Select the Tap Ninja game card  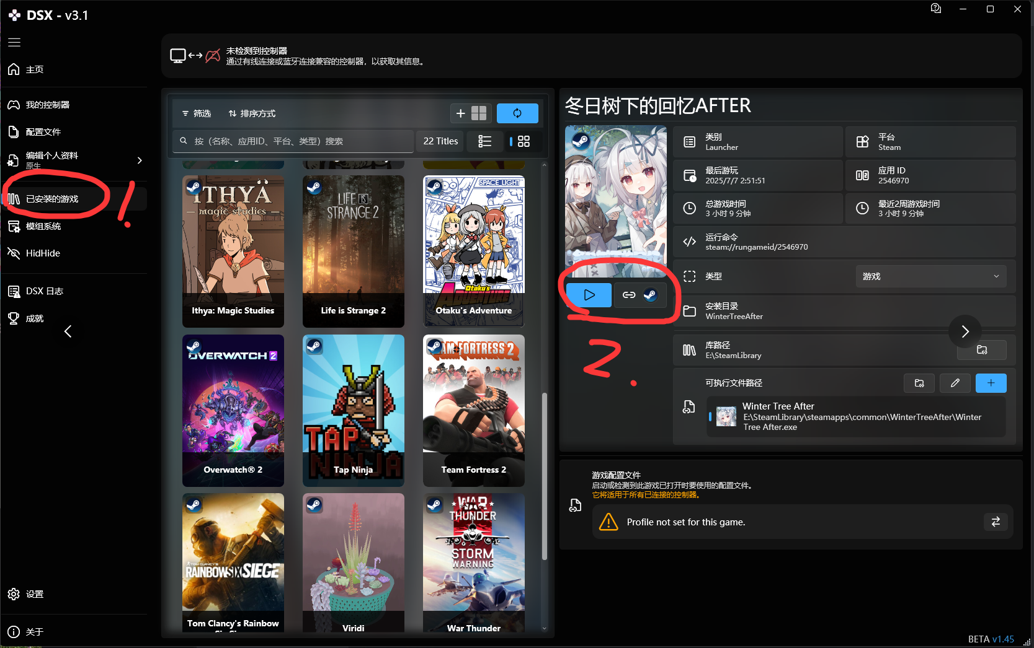pyautogui.click(x=354, y=411)
